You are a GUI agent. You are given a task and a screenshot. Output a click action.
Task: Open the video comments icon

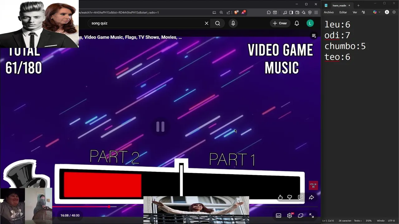coord(300,197)
